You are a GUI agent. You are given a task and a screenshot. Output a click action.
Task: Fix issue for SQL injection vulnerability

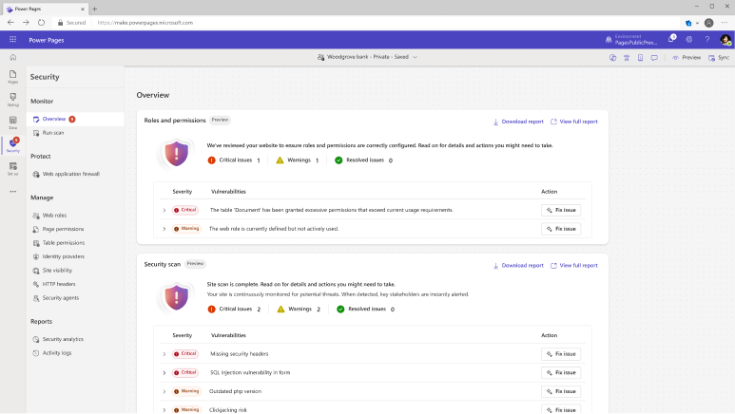561,373
